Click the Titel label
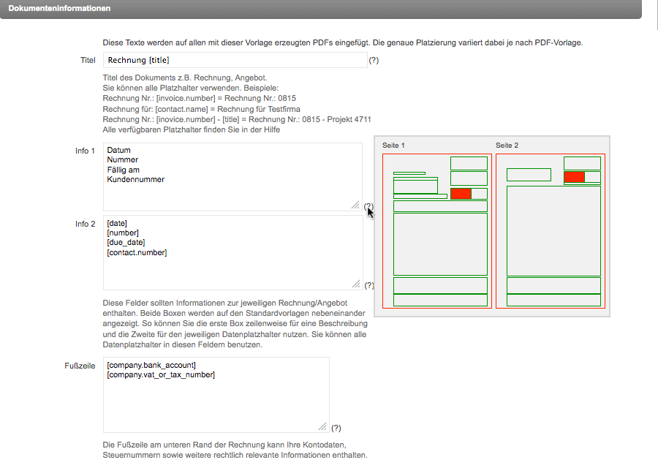 [88, 60]
